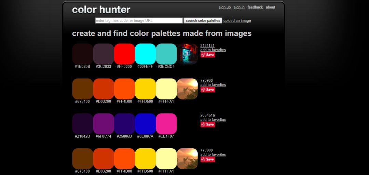Click the #6F0C74 hex label
The image size is (369, 175).
[x=103, y=136]
